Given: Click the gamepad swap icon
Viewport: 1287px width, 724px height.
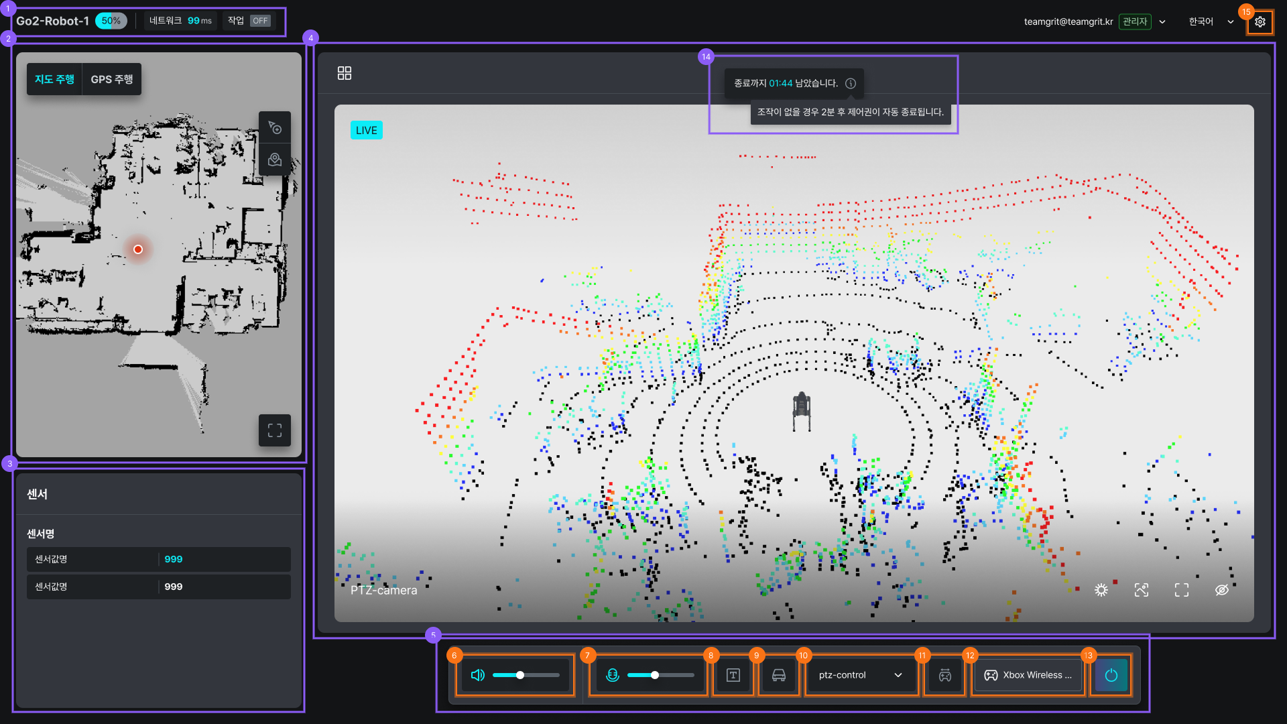Looking at the screenshot, I should click(944, 675).
